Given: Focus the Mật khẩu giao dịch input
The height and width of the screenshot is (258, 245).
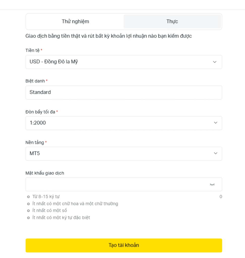Looking at the screenshot, I should [x=116, y=184].
